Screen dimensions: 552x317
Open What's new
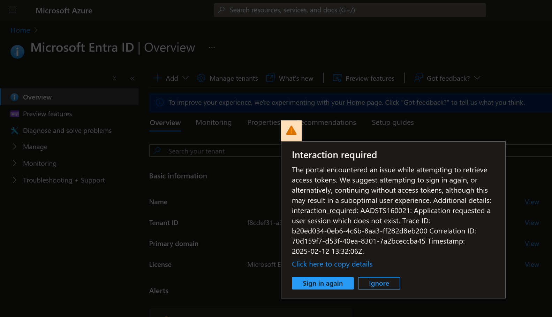[x=296, y=79]
